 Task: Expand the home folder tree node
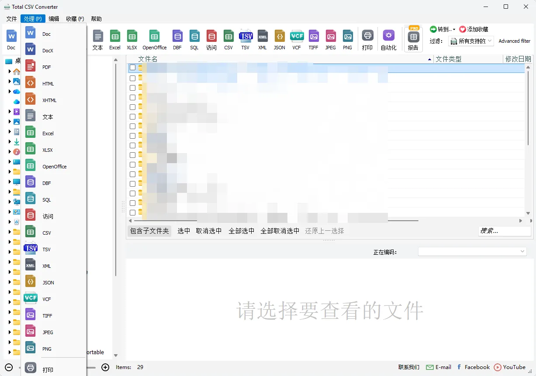(10, 72)
